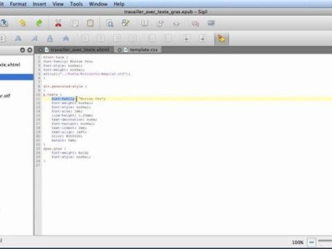Click line 21 "margin: 0em;"

pyautogui.click(x=64, y=140)
